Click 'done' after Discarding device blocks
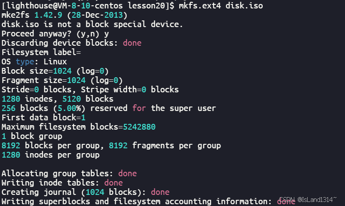 132,43
